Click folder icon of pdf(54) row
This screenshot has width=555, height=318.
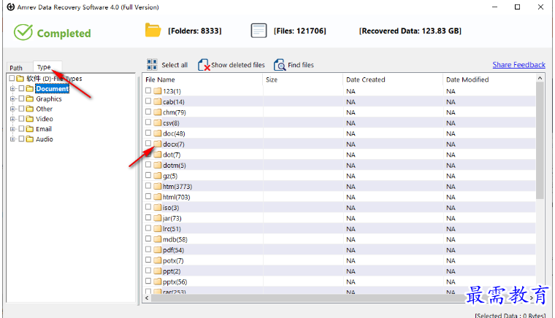pyautogui.click(x=158, y=250)
